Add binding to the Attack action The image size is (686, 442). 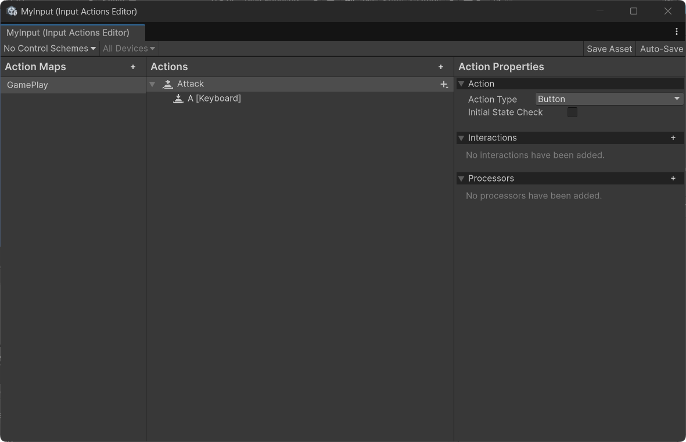click(444, 84)
